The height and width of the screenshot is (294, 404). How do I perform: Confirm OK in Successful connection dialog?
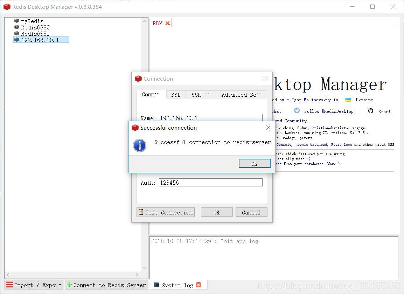coord(255,164)
